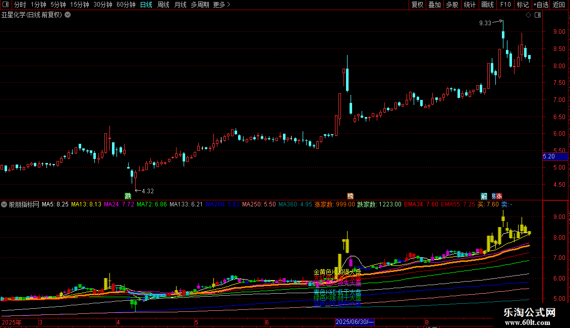The height and width of the screenshot is (328, 570).
Task: Click the 股朋指标网 indicator name
Action: [x=24, y=204]
